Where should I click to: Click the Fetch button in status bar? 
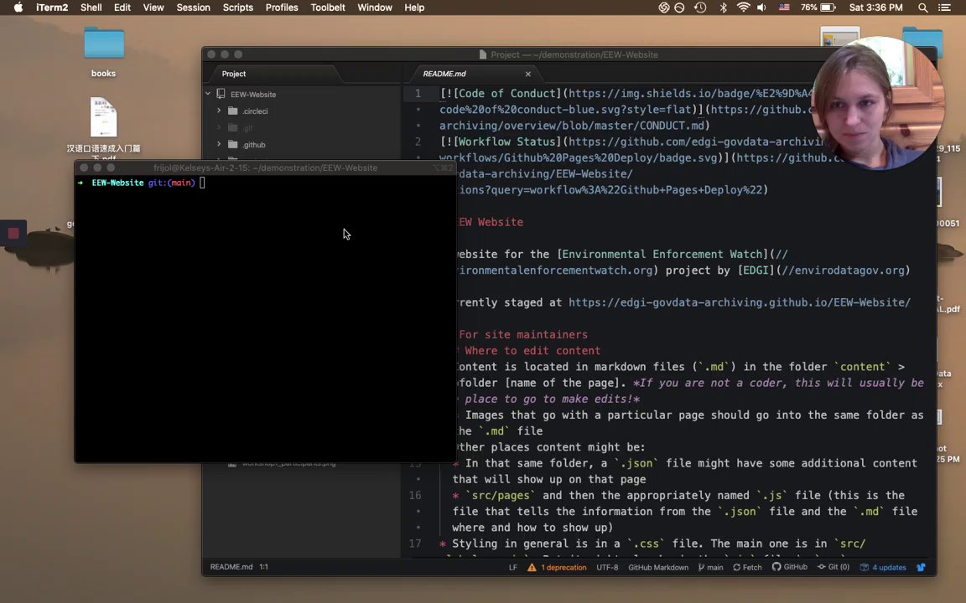click(x=747, y=567)
